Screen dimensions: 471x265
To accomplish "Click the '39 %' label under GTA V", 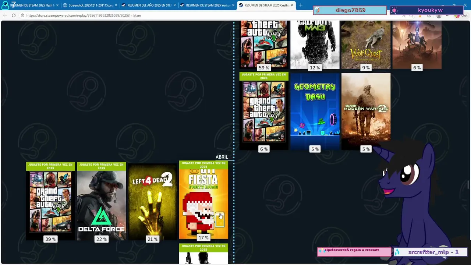I will (50, 239).
